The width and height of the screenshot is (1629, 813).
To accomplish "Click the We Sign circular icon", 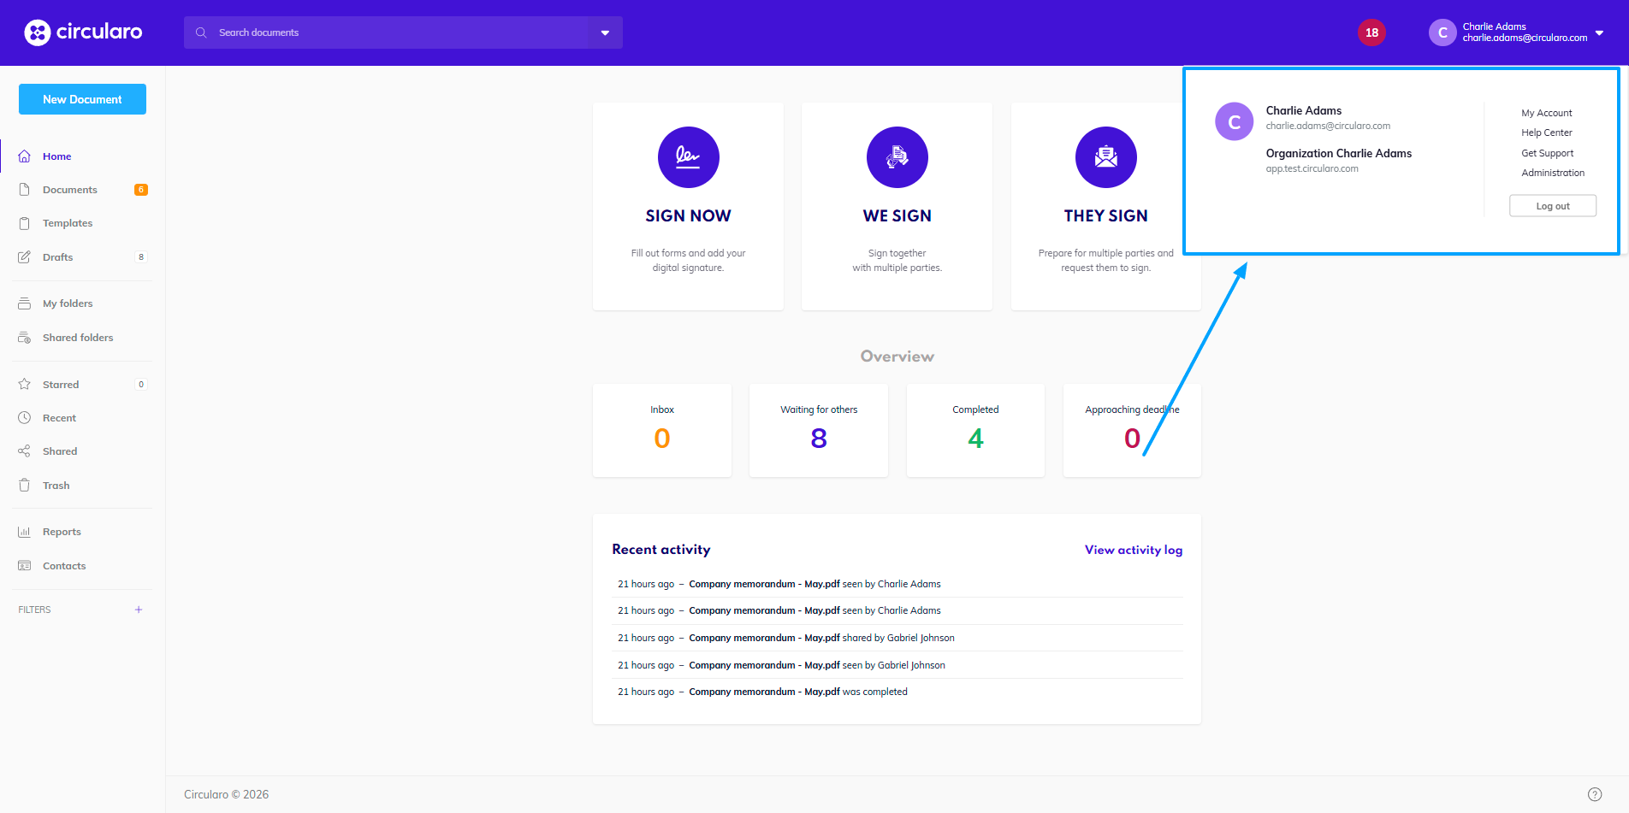I will [x=897, y=157].
